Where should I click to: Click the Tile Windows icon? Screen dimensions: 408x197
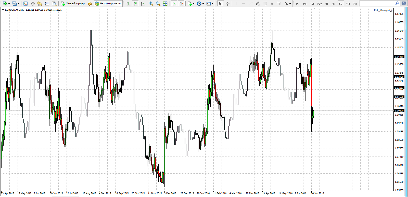point(165,4)
